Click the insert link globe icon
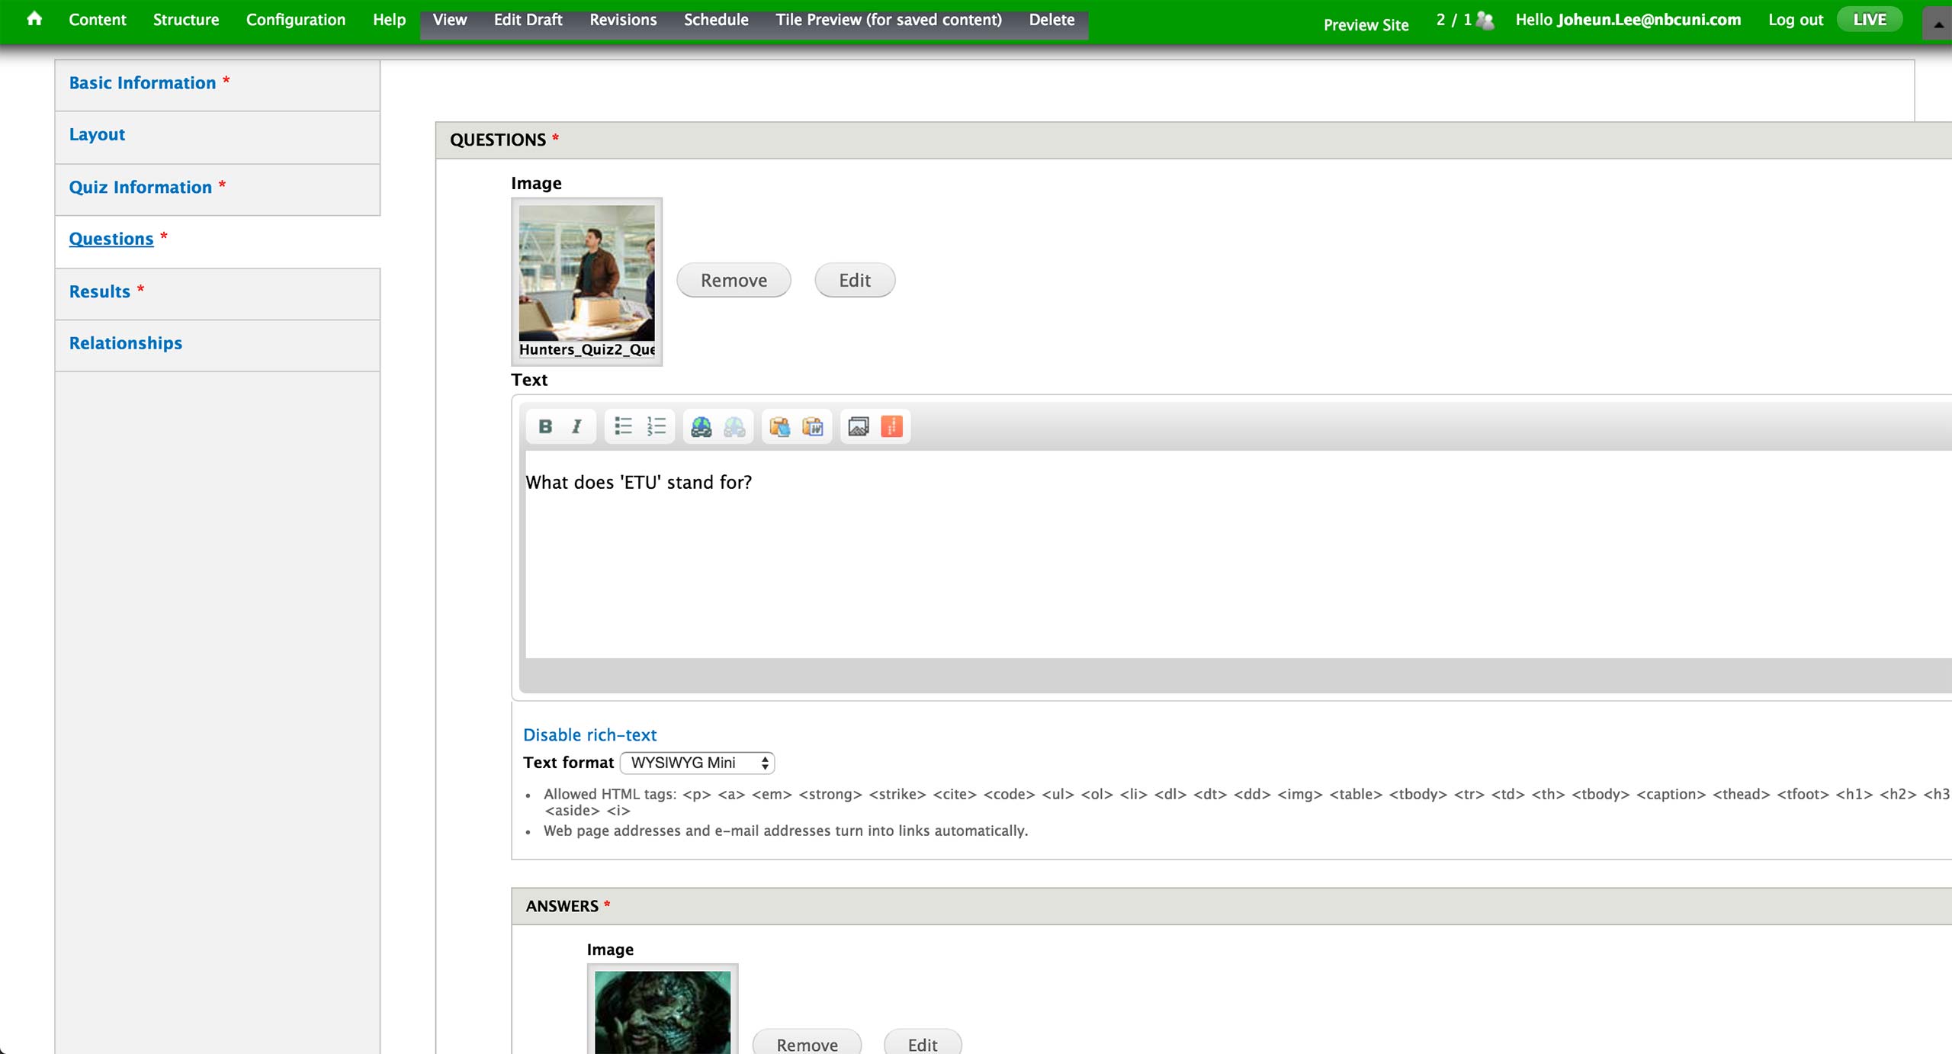This screenshot has width=1952, height=1054. coord(701,426)
